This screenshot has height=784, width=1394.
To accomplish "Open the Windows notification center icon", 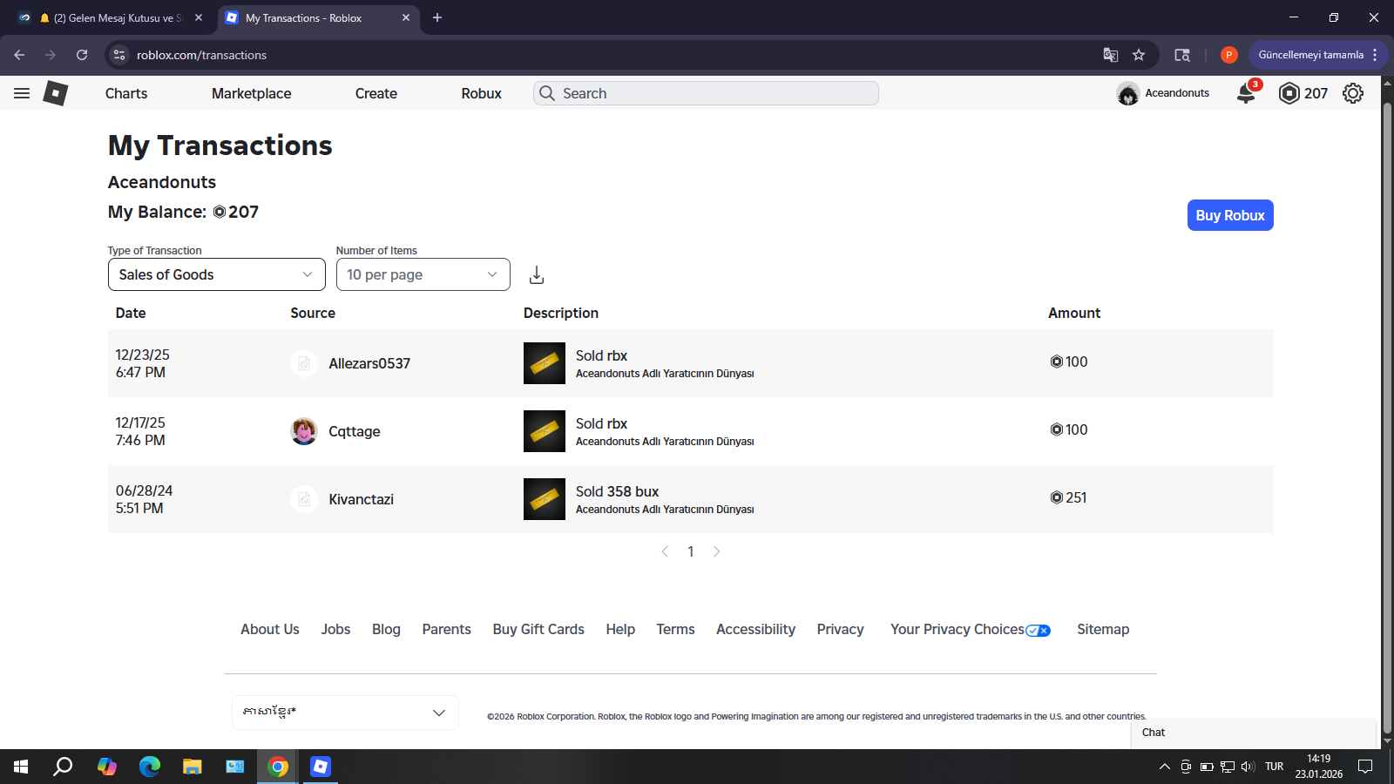I will 1365,767.
